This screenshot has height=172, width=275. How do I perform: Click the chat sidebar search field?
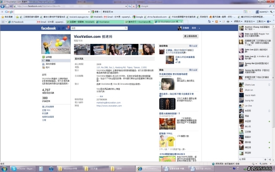[252, 159]
